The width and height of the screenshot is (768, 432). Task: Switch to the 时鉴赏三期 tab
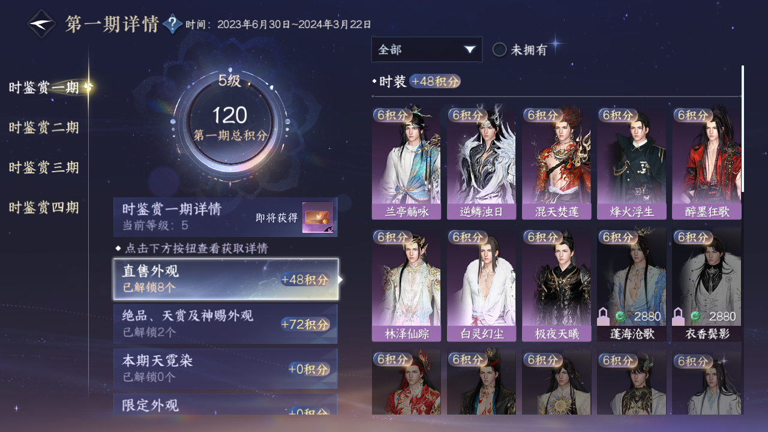44,167
